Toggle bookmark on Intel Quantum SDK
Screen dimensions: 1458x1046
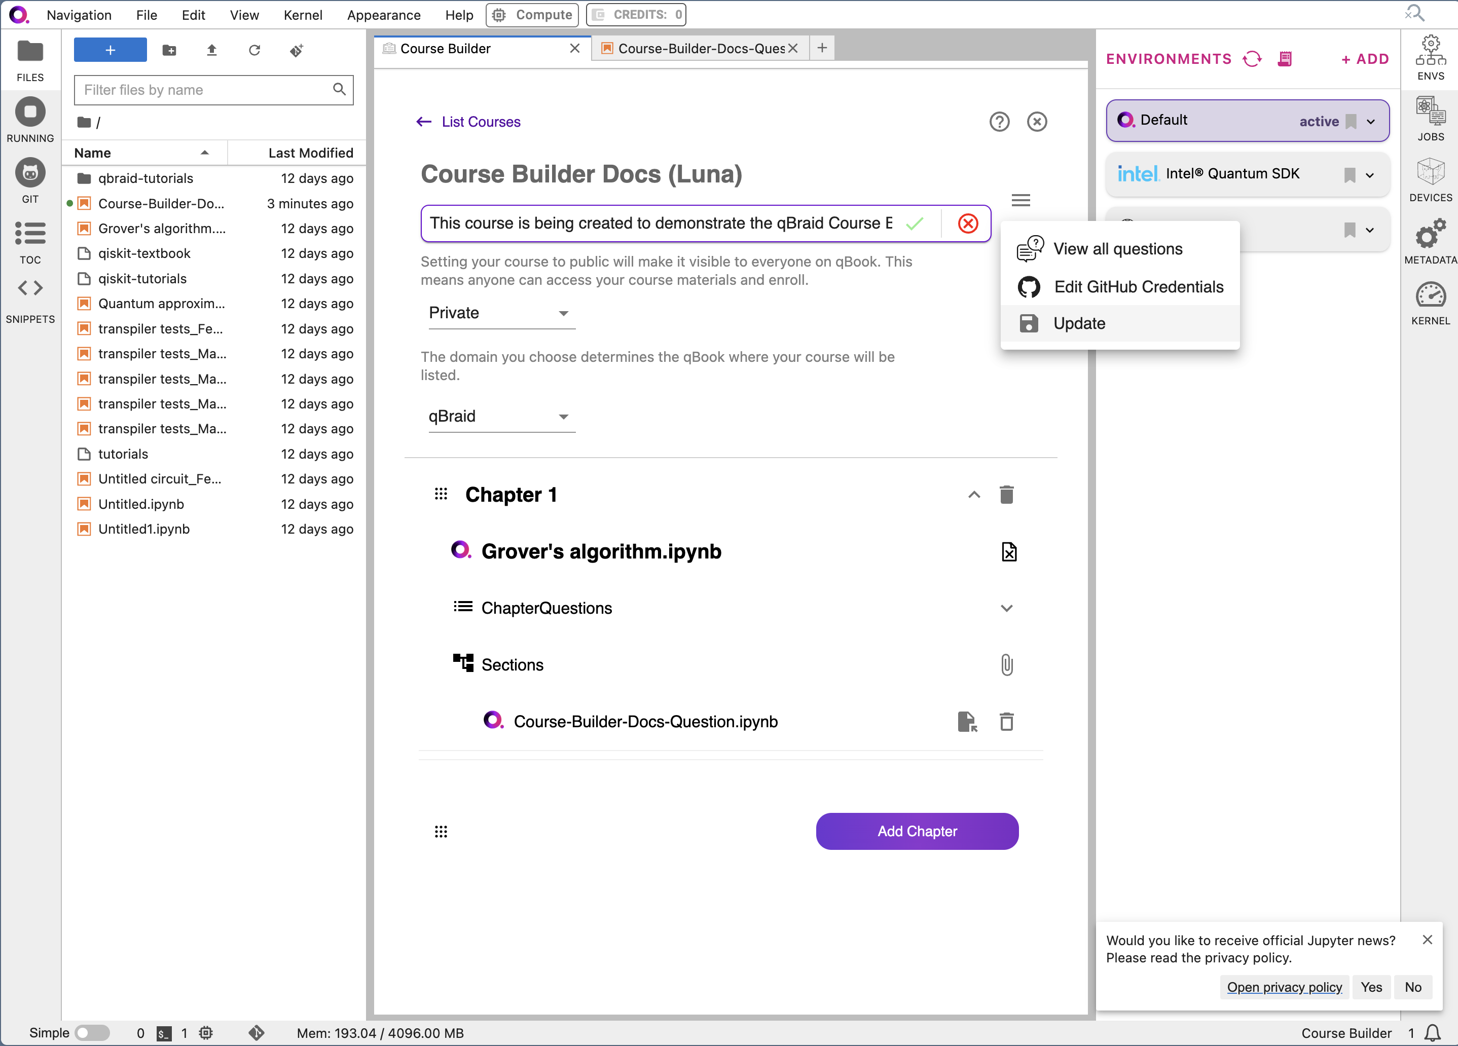(1350, 175)
